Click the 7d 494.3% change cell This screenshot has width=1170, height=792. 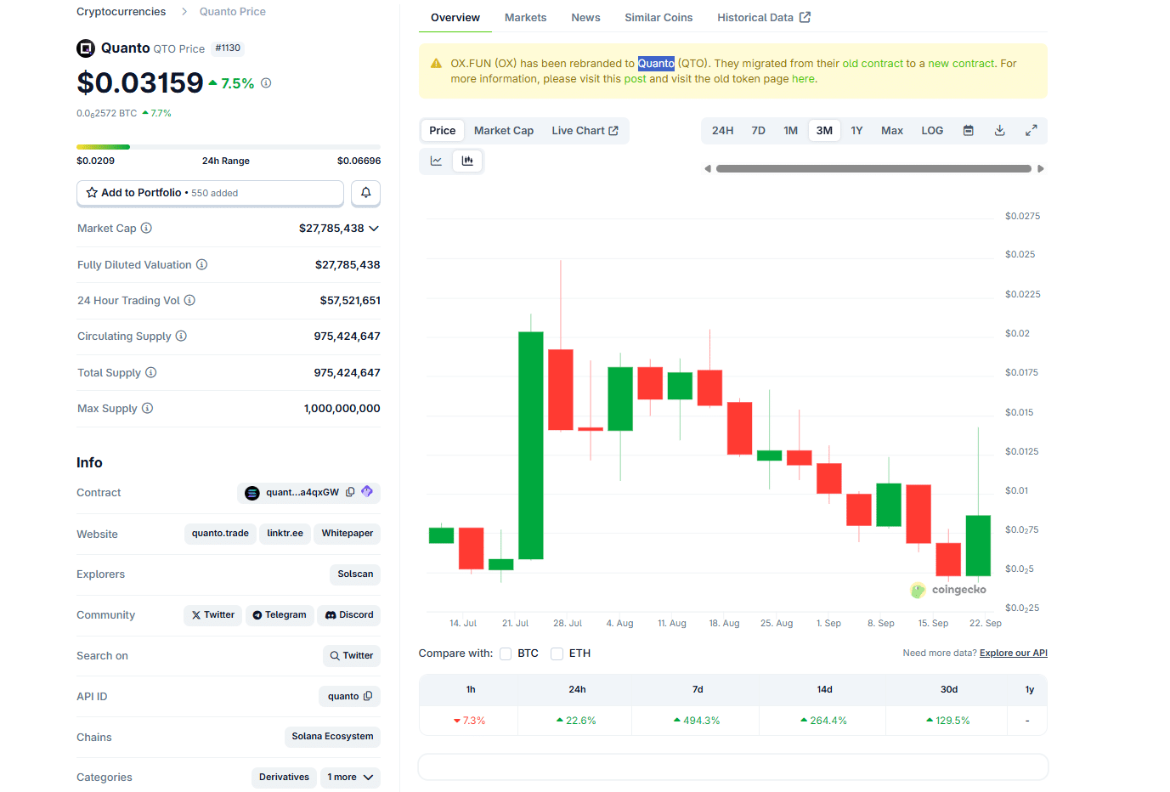click(x=696, y=720)
